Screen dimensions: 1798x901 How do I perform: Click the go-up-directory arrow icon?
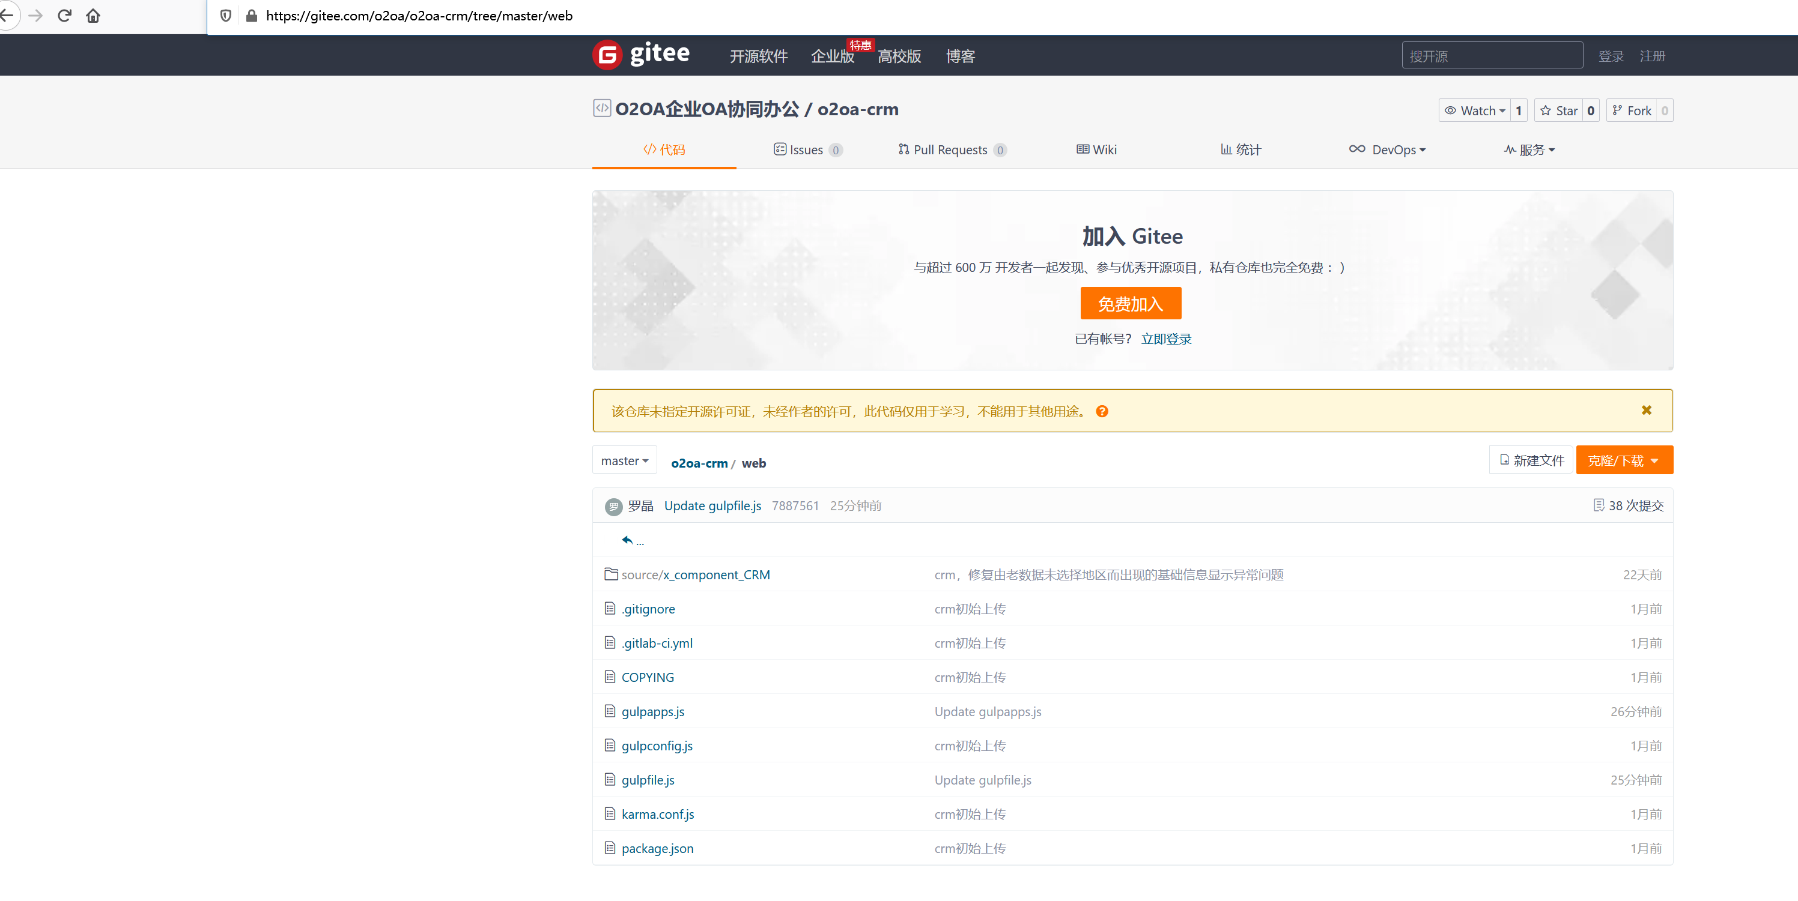[627, 540]
